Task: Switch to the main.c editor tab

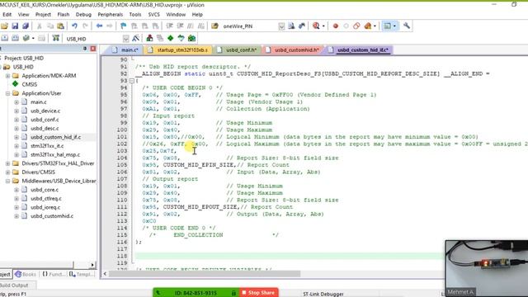Action: point(125,49)
